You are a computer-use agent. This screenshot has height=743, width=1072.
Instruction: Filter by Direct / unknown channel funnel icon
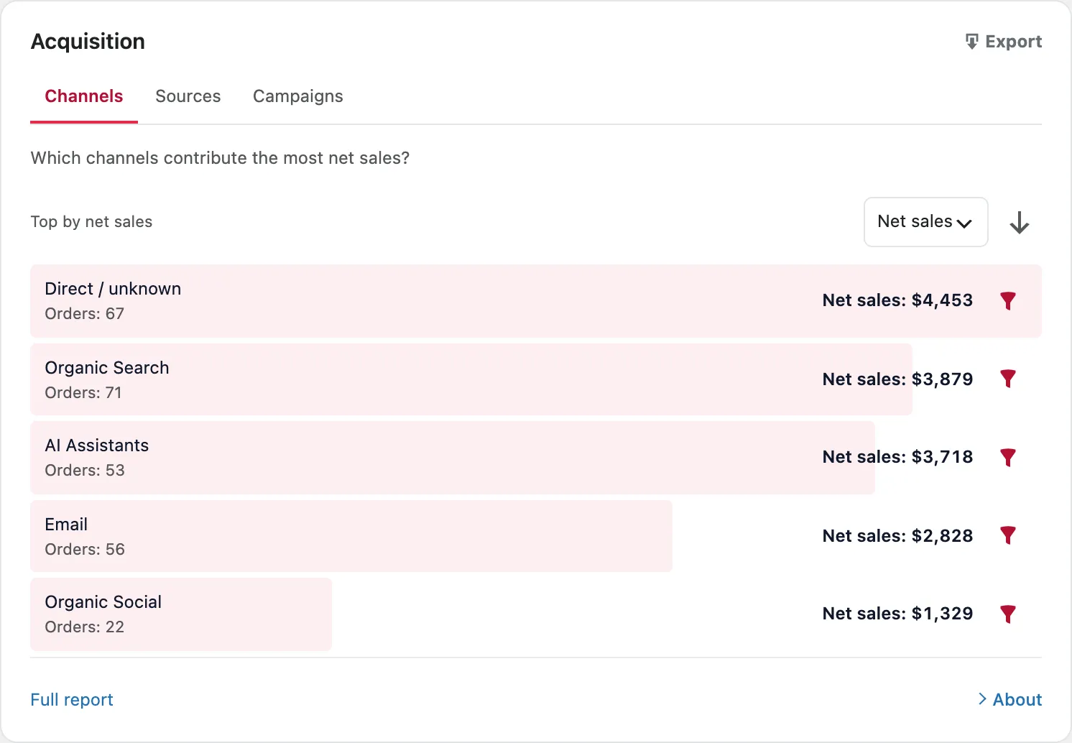pos(1008,301)
